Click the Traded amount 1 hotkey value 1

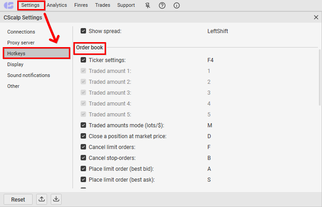(x=209, y=71)
